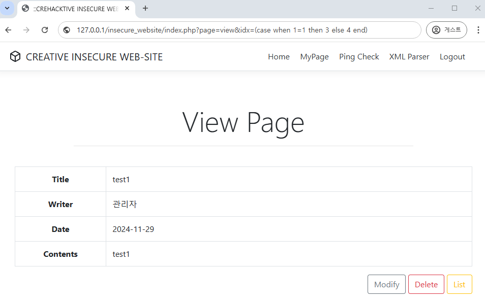
Task: Open Ping Check page
Action: coord(359,57)
